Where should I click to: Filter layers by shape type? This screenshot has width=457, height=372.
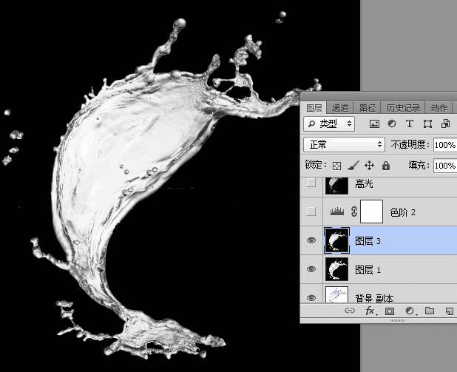427,124
